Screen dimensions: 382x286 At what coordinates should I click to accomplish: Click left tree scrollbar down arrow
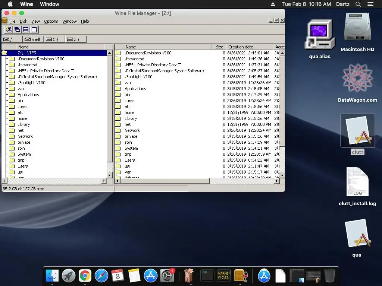point(109,175)
